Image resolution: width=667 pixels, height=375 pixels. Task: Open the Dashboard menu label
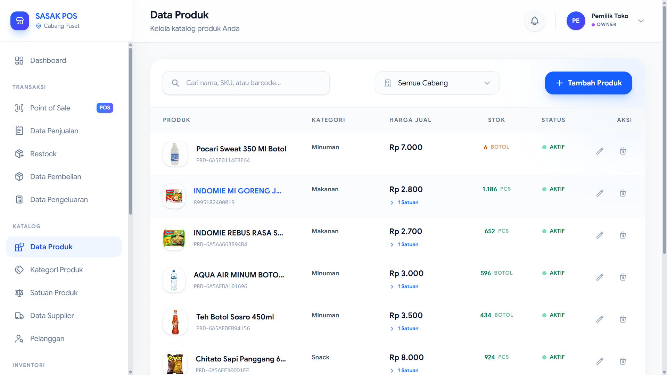[48, 60]
